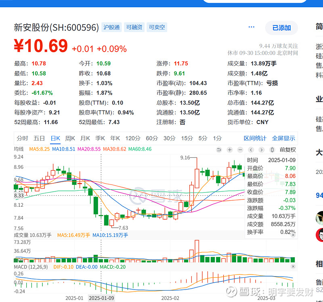Zoom out chart with minus icon
323x302 pixels.
coord(240,150)
